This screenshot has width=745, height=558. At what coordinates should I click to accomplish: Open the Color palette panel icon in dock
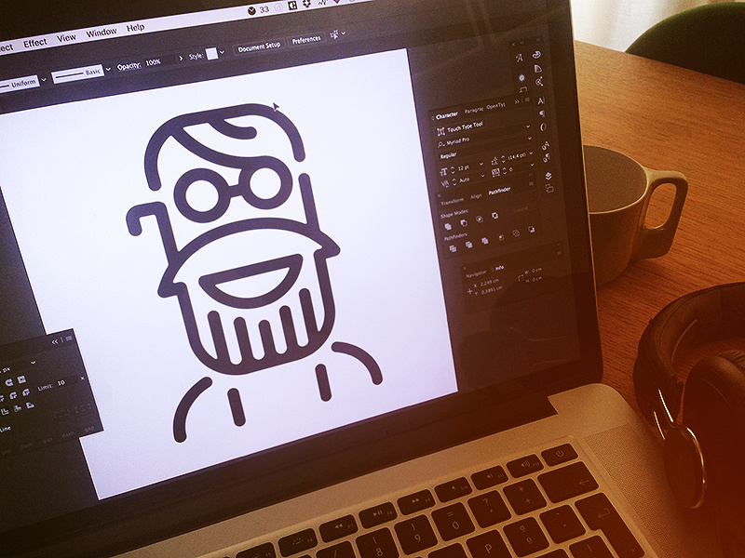tap(536, 55)
